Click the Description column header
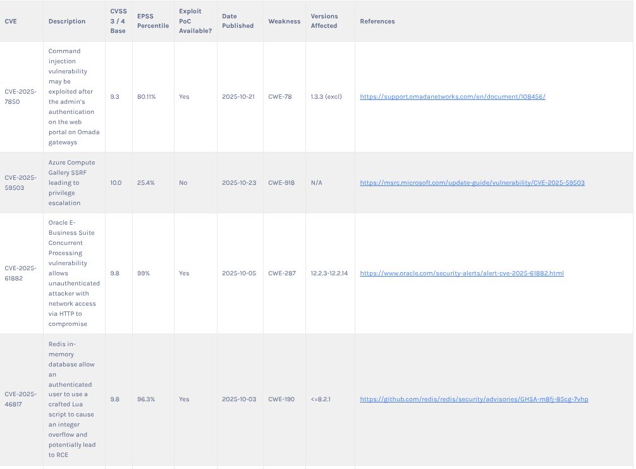The image size is (636, 469). point(67,22)
